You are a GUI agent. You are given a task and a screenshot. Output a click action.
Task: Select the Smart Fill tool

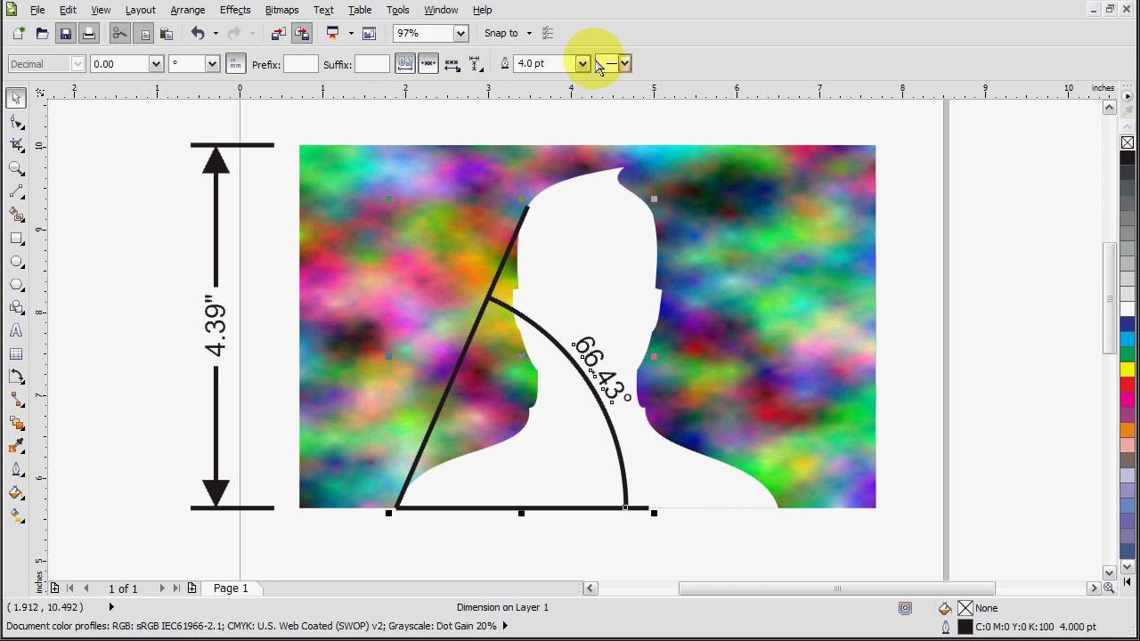16,215
